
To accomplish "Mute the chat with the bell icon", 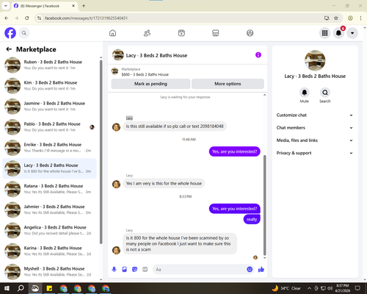I will pyautogui.click(x=305, y=93).
